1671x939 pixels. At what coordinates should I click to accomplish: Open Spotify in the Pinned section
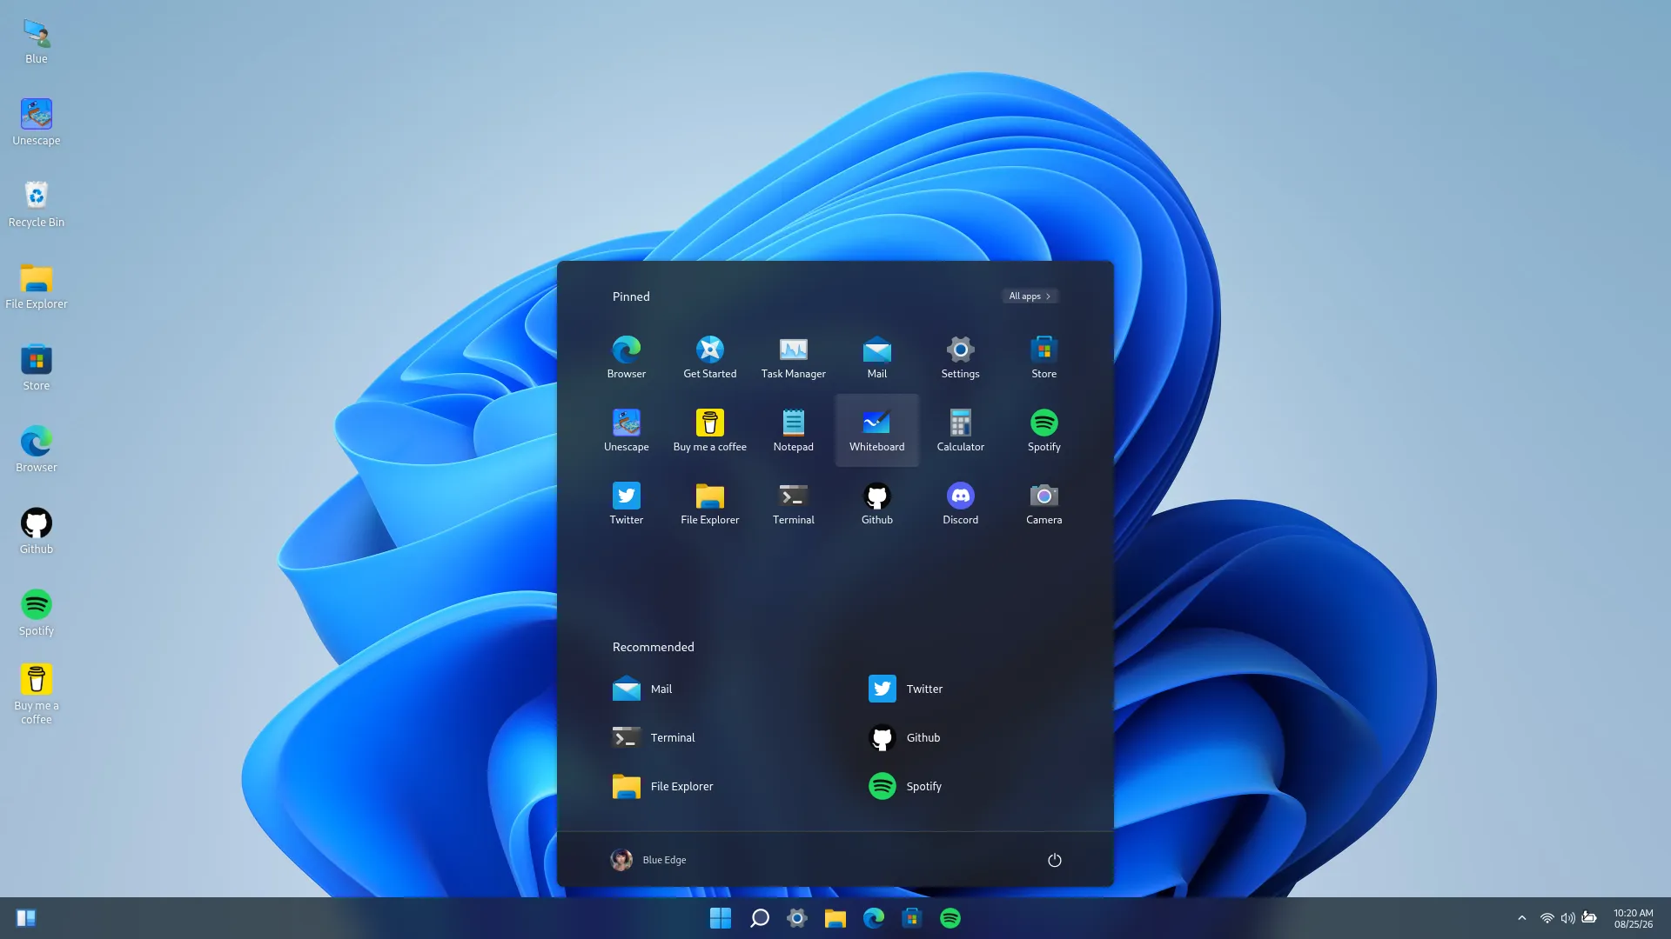pyautogui.click(x=1044, y=430)
